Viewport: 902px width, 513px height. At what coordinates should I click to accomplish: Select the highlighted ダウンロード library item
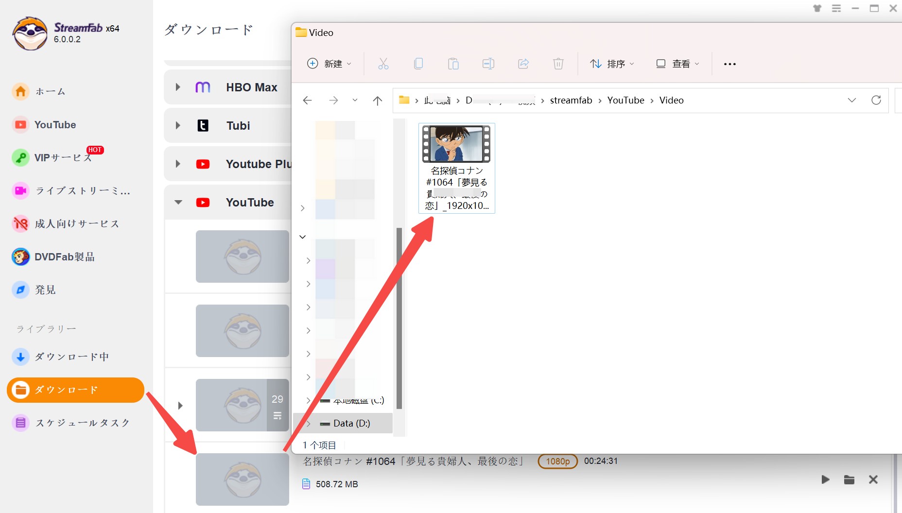pyautogui.click(x=75, y=390)
